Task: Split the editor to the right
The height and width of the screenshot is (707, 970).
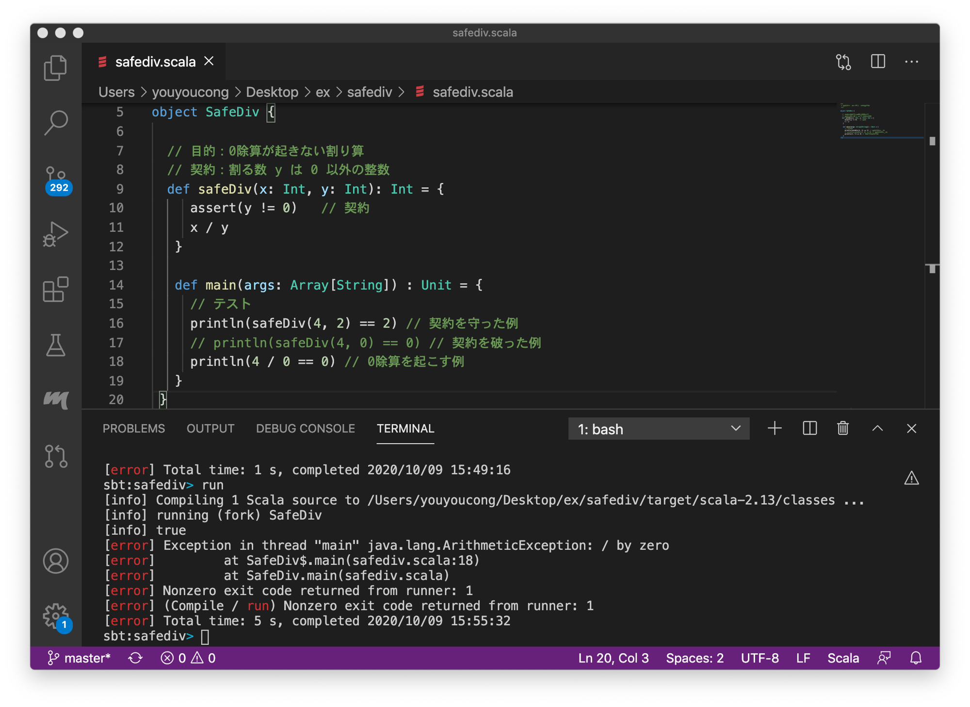Action: (x=878, y=62)
